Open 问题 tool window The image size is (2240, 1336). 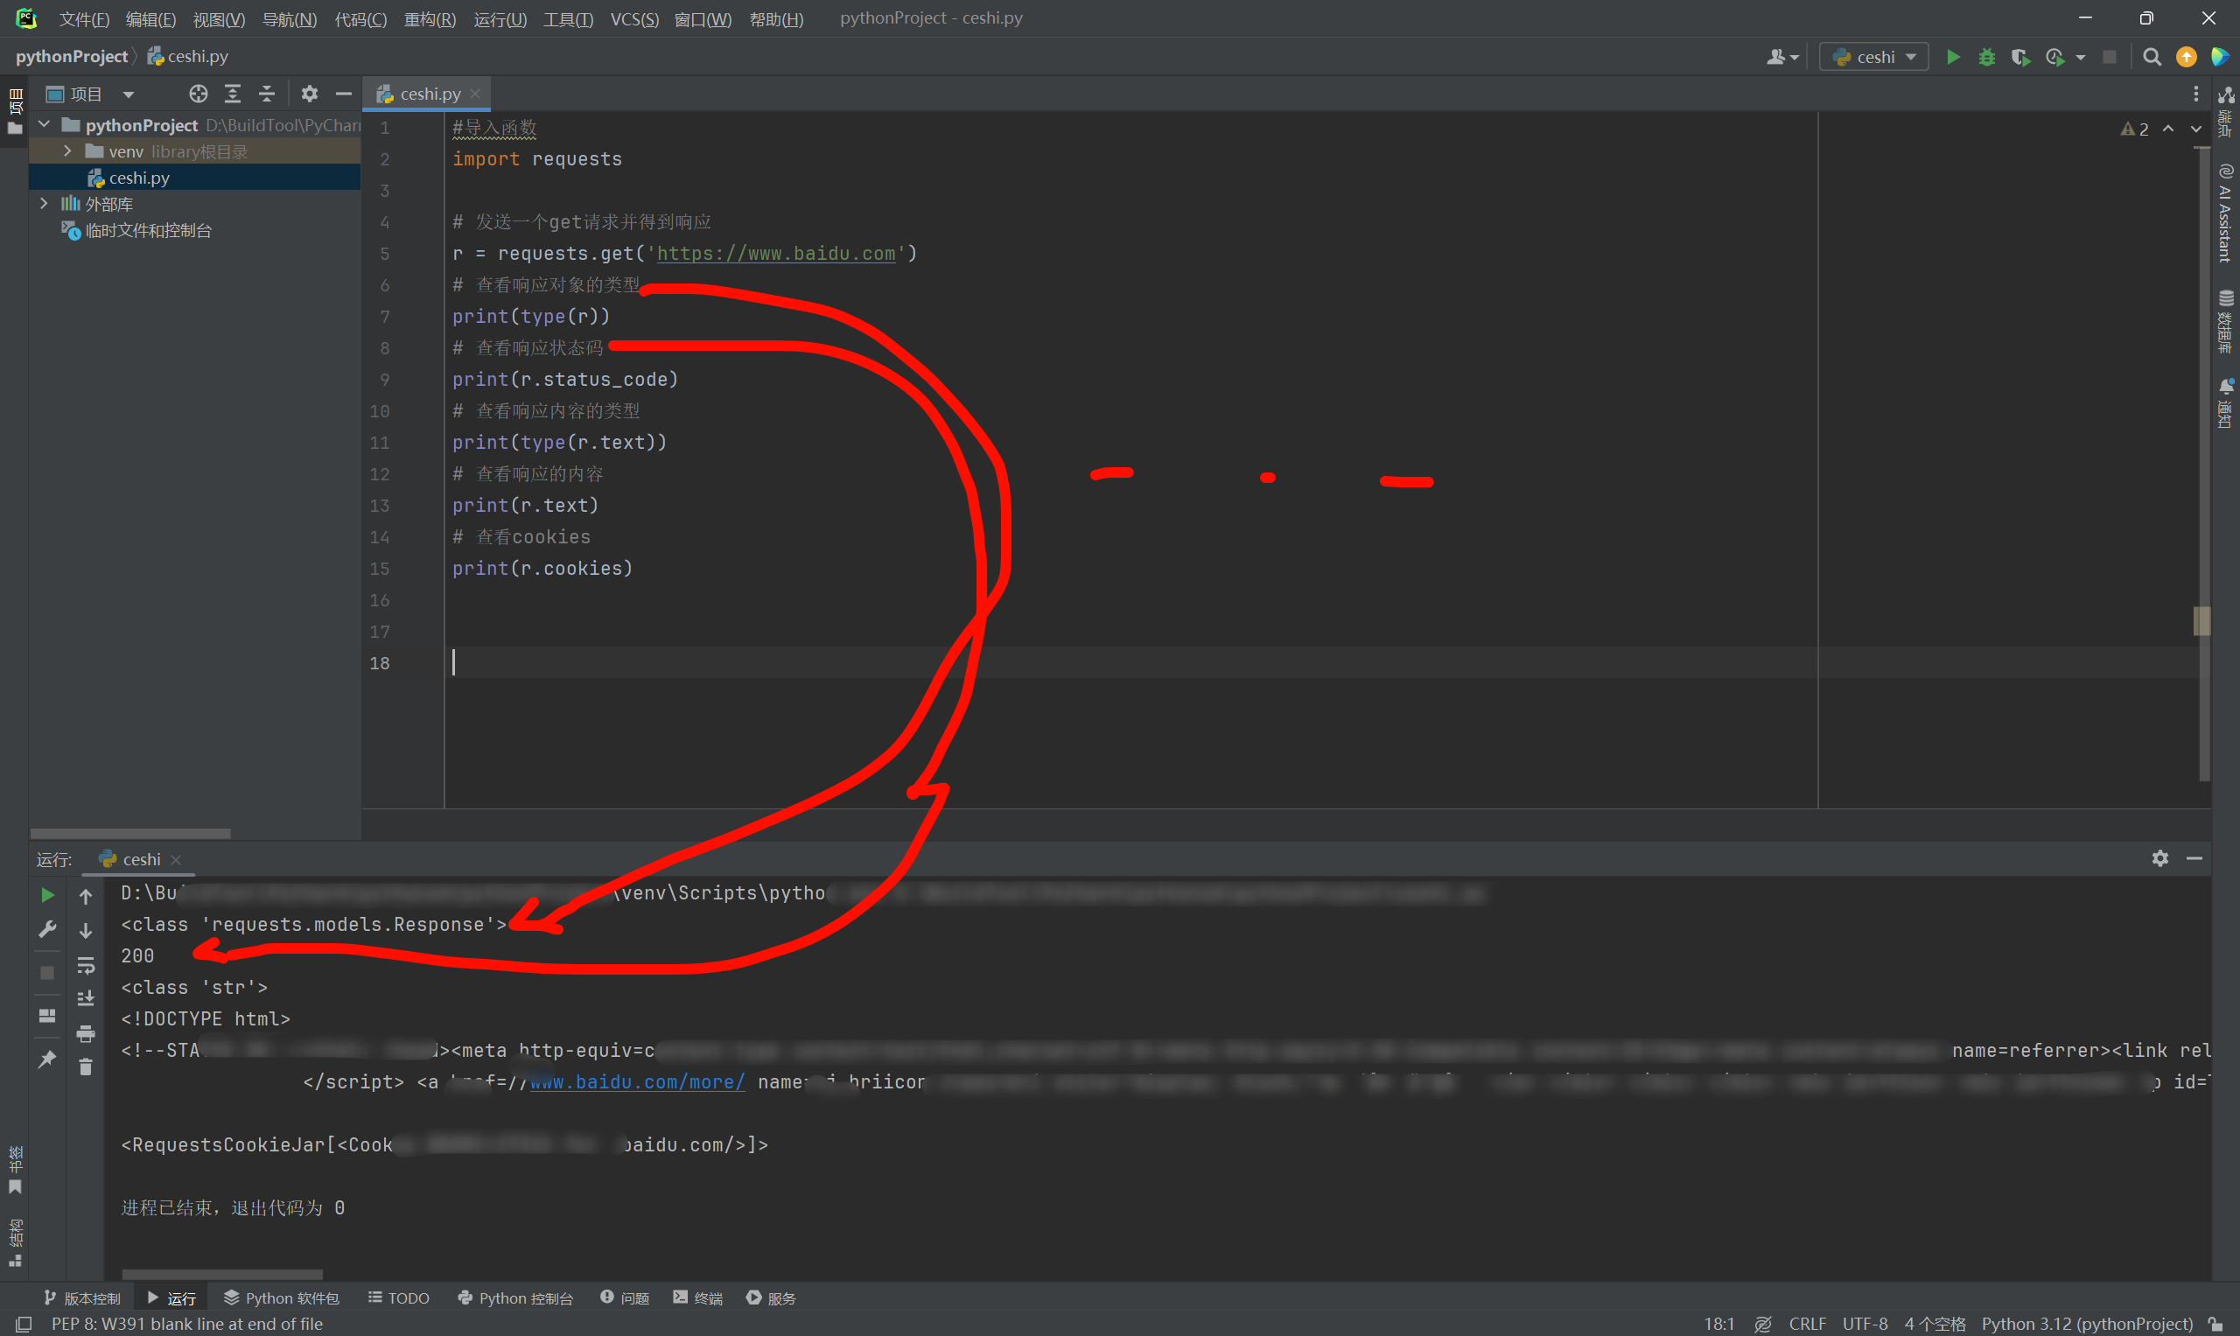point(624,1298)
